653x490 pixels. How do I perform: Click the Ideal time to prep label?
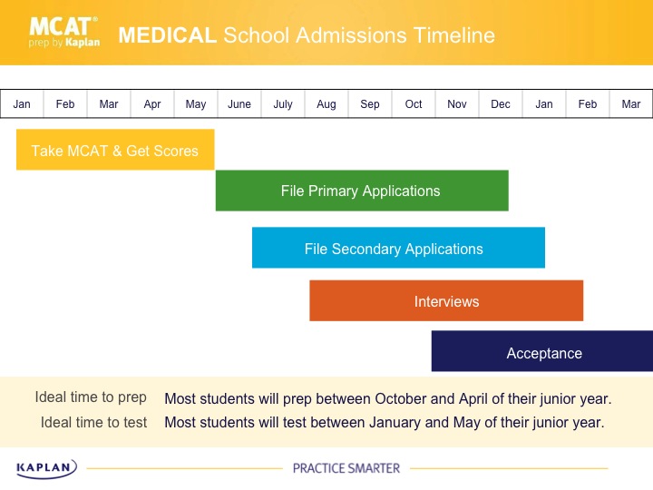[x=91, y=397]
